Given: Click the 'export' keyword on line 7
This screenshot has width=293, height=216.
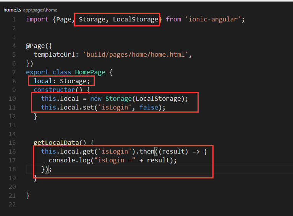Looking at the screenshot, I should tap(37, 72).
